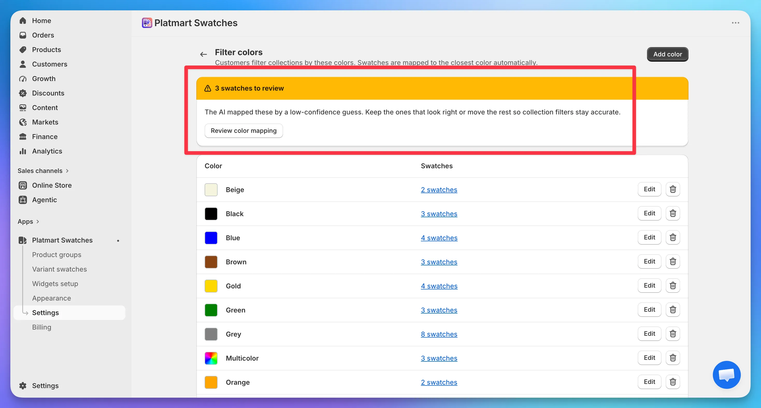Edit the Multicolor color

click(649, 358)
